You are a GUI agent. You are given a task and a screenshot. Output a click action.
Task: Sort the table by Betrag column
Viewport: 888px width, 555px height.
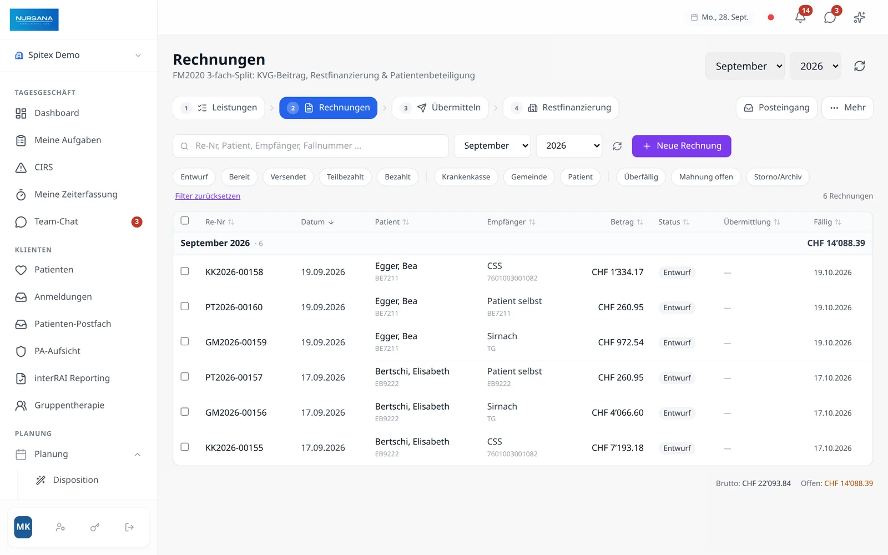(627, 222)
